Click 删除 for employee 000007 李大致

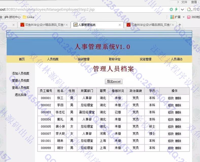[178, 134]
